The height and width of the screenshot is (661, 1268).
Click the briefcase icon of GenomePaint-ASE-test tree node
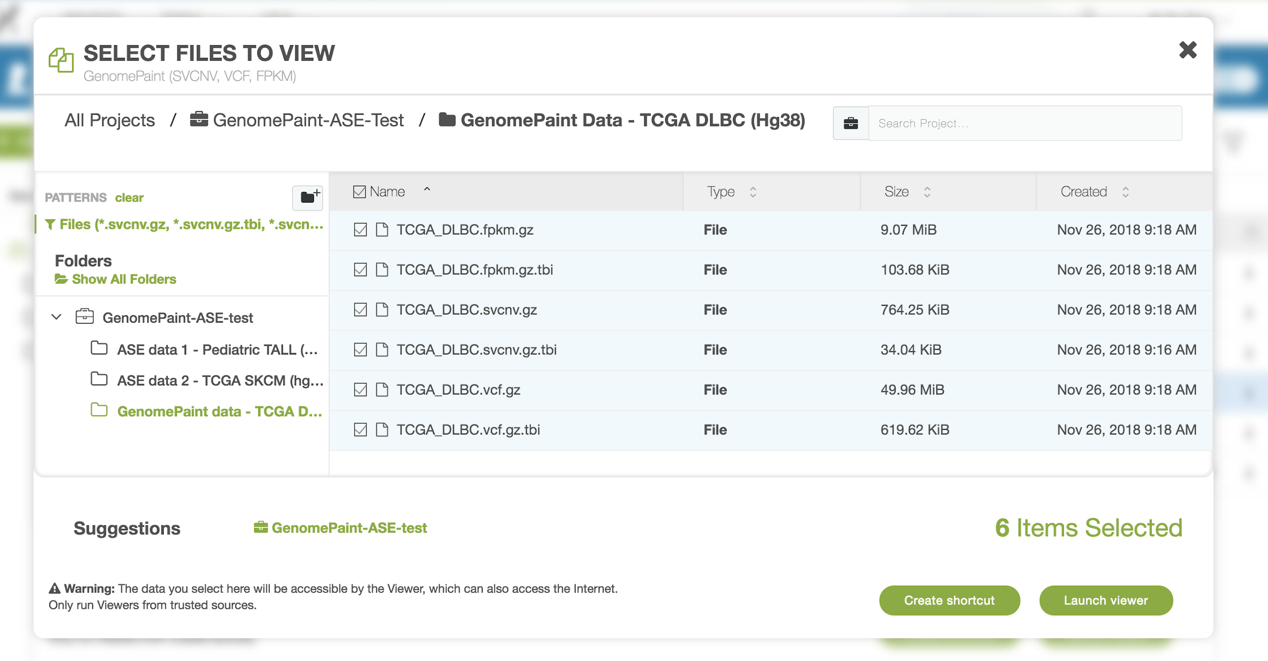85,317
